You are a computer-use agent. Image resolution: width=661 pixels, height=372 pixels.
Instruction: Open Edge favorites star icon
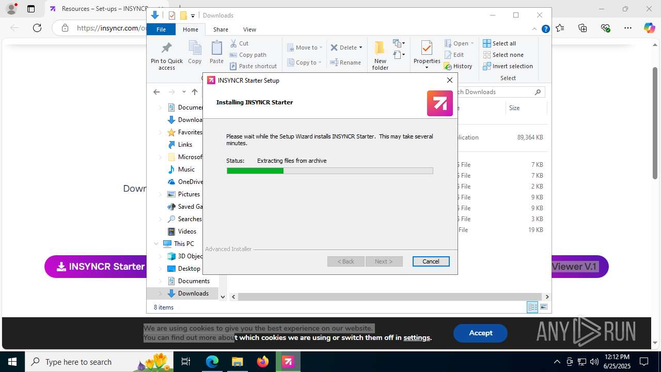pyautogui.click(x=560, y=28)
